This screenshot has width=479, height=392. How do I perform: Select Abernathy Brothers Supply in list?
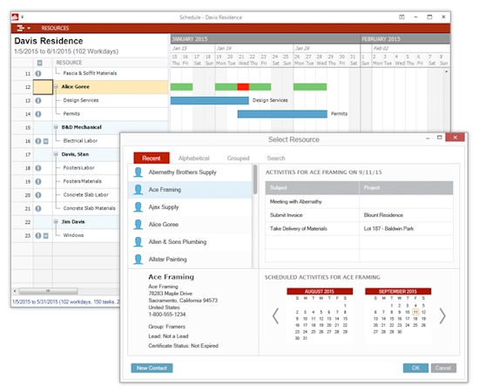[x=190, y=172]
